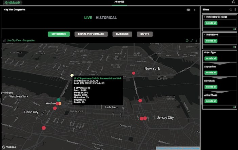Reset filters using the undo arrow icon
Image resolution: width=238 pixels, height=150 pixels.
click(231, 10)
